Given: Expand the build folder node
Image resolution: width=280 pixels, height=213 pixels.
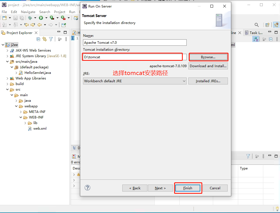Looking at the screenshot, I should [7, 84].
